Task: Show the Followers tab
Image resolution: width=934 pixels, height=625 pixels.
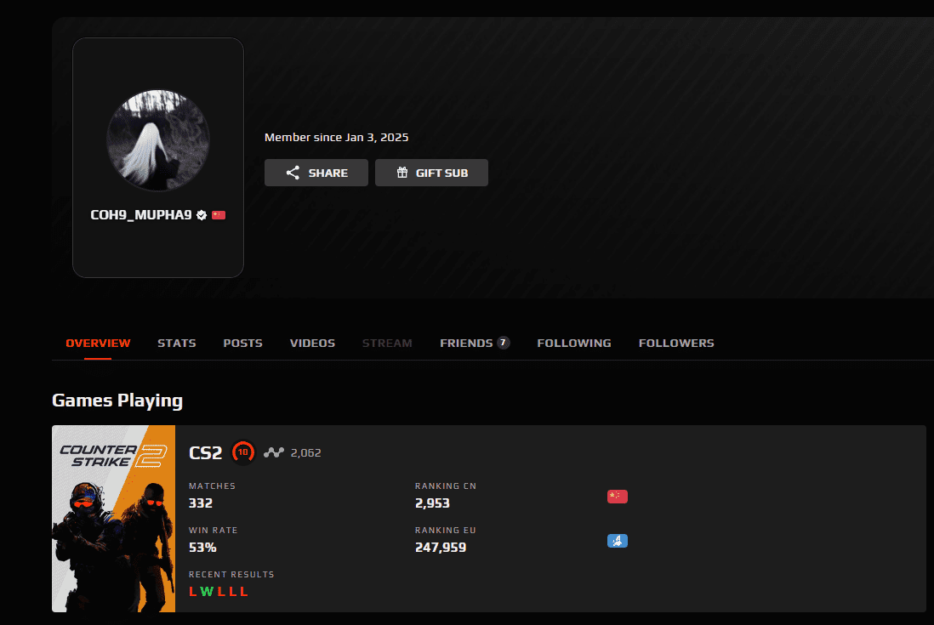Action: click(676, 344)
